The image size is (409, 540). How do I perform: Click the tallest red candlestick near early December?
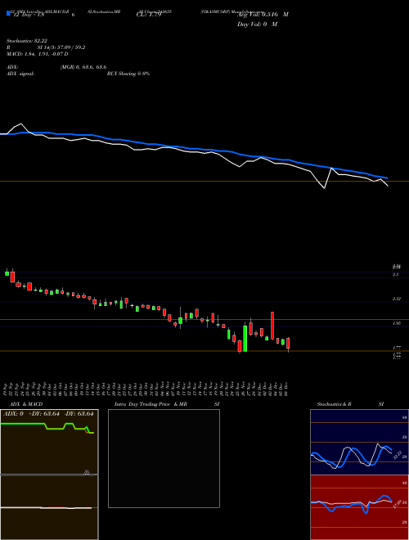pyautogui.click(x=272, y=326)
